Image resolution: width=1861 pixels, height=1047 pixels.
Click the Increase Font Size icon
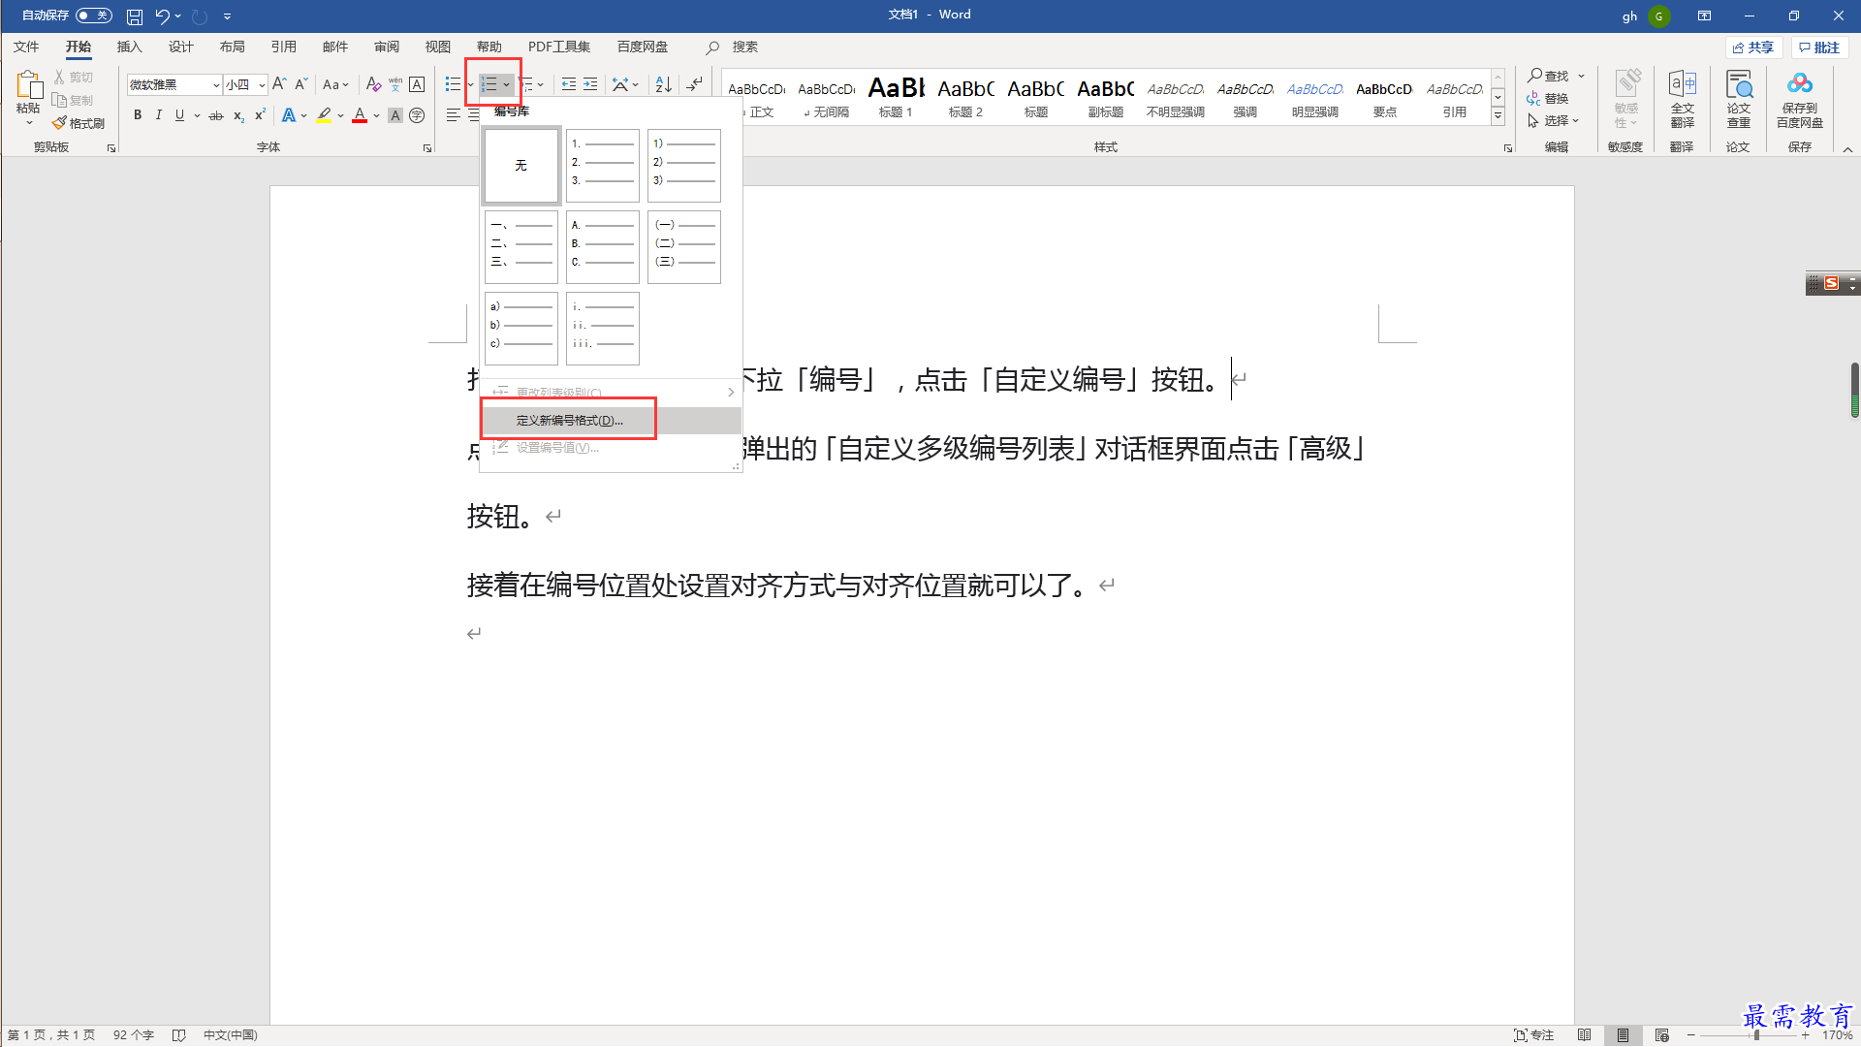[279, 84]
